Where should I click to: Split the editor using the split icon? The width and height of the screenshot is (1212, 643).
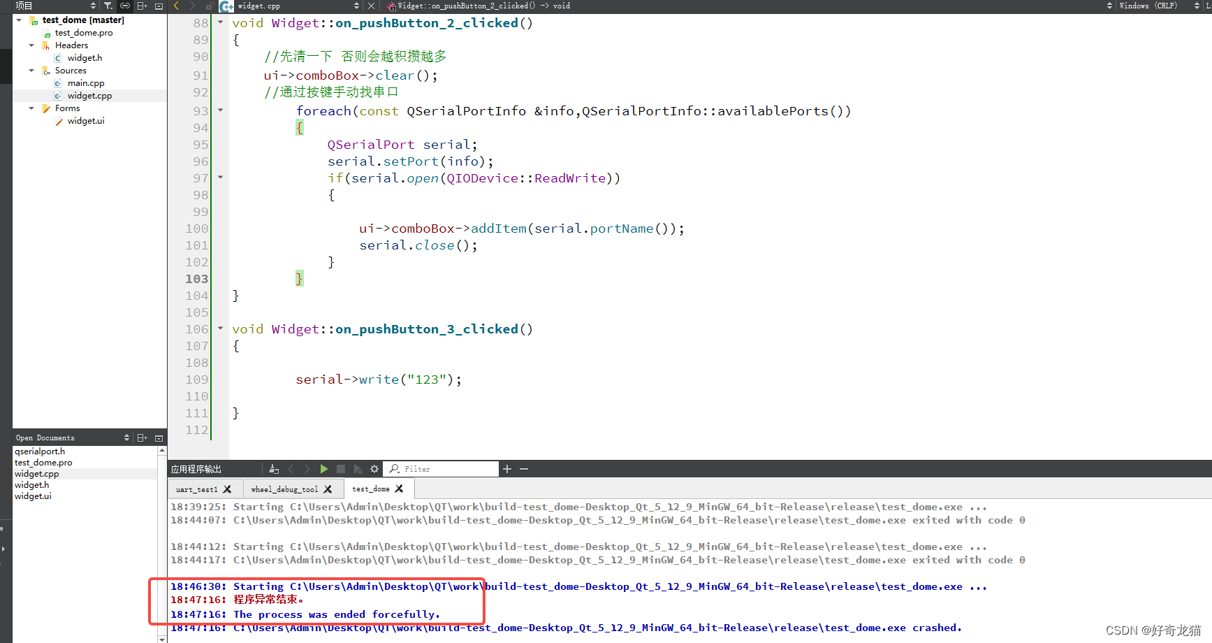pyautogui.click(x=142, y=6)
